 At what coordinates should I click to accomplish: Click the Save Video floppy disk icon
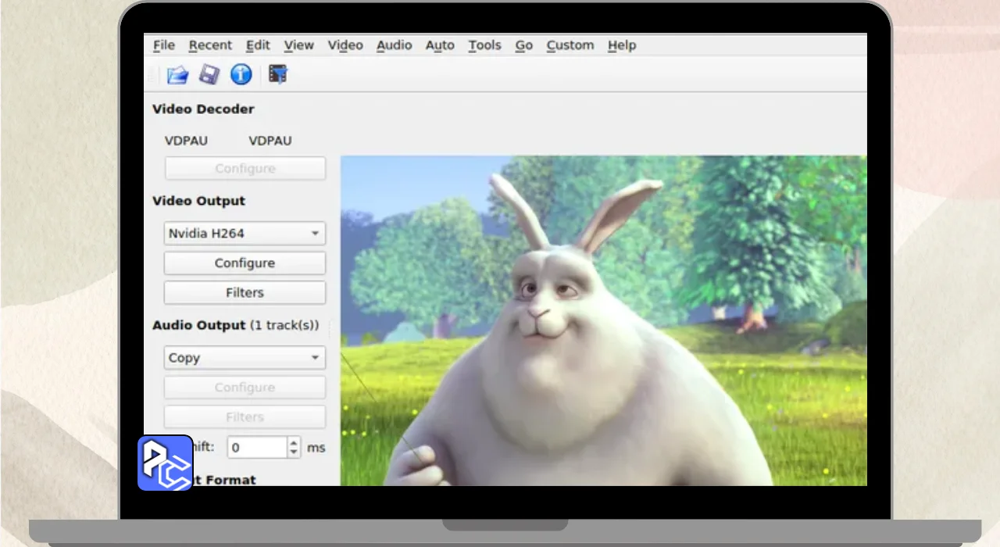point(209,75)
